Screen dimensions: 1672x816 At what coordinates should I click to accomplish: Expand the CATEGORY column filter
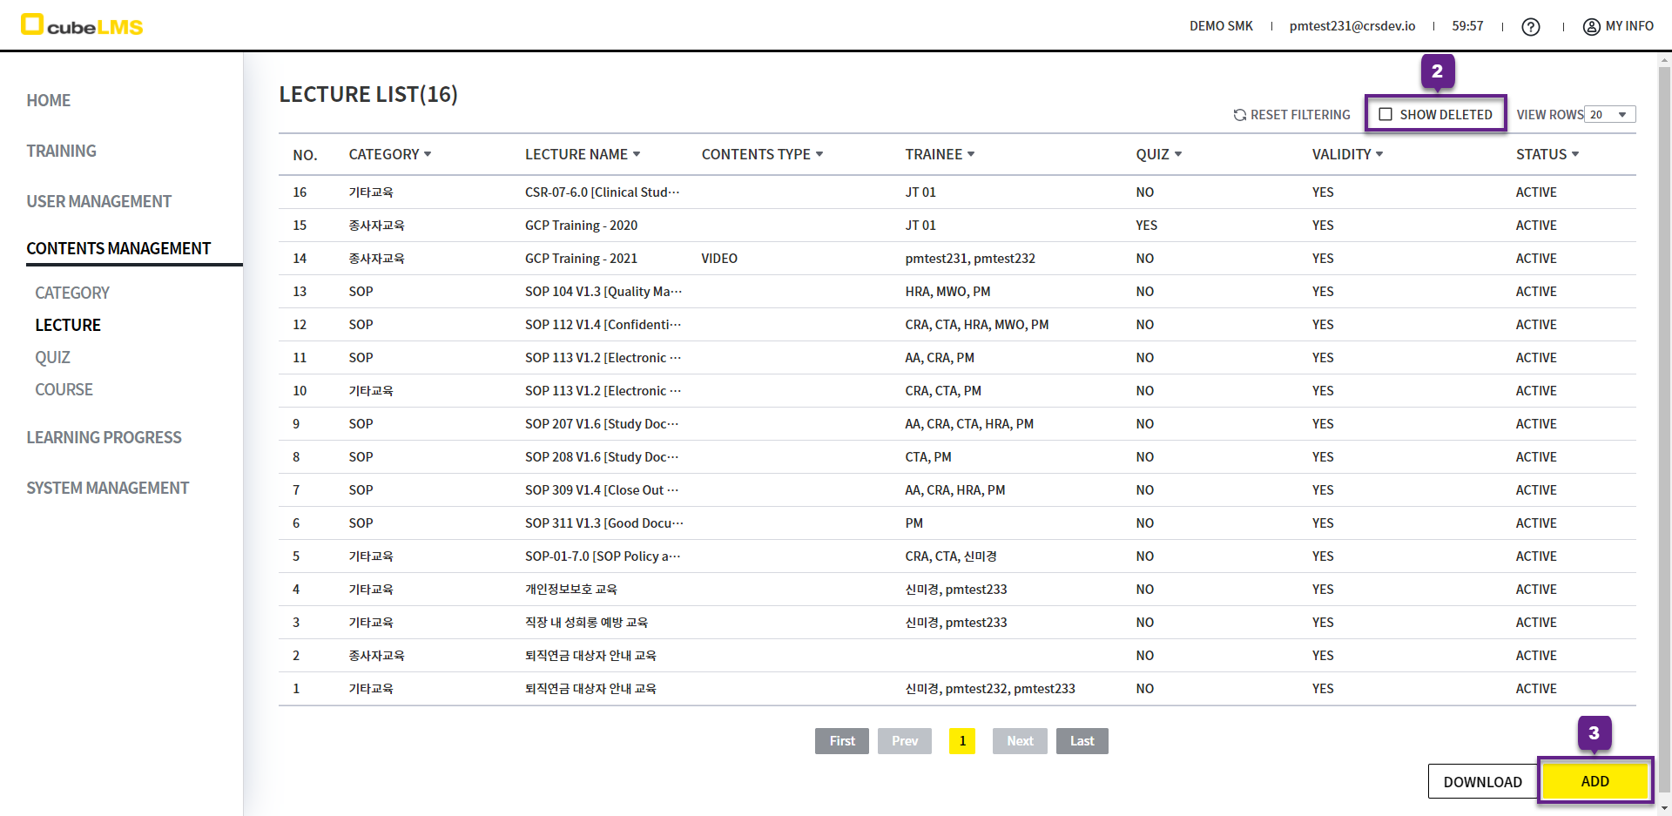[x=428, y=154]
